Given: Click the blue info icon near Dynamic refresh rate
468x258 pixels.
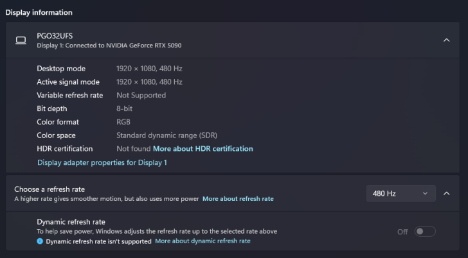Looking at the screenshot, I should [x=40, y=241].
